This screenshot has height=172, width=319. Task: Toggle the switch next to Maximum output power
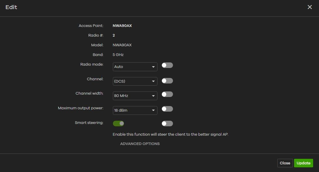[167, 109]
